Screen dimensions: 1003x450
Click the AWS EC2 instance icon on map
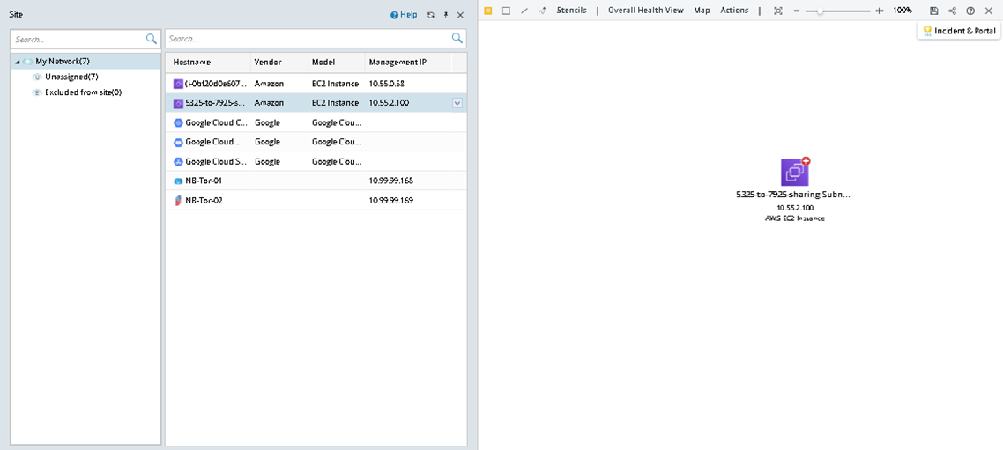pos(794,173)
